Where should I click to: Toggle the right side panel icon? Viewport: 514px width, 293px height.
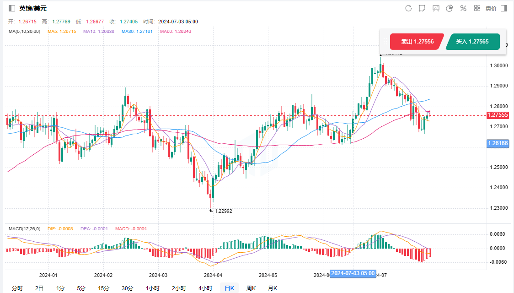coord(504,8)
